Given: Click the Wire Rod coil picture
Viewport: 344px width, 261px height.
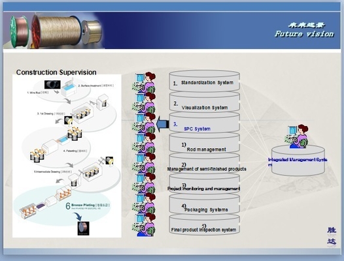Looking at the screenshot, I should tap(52, 85).
